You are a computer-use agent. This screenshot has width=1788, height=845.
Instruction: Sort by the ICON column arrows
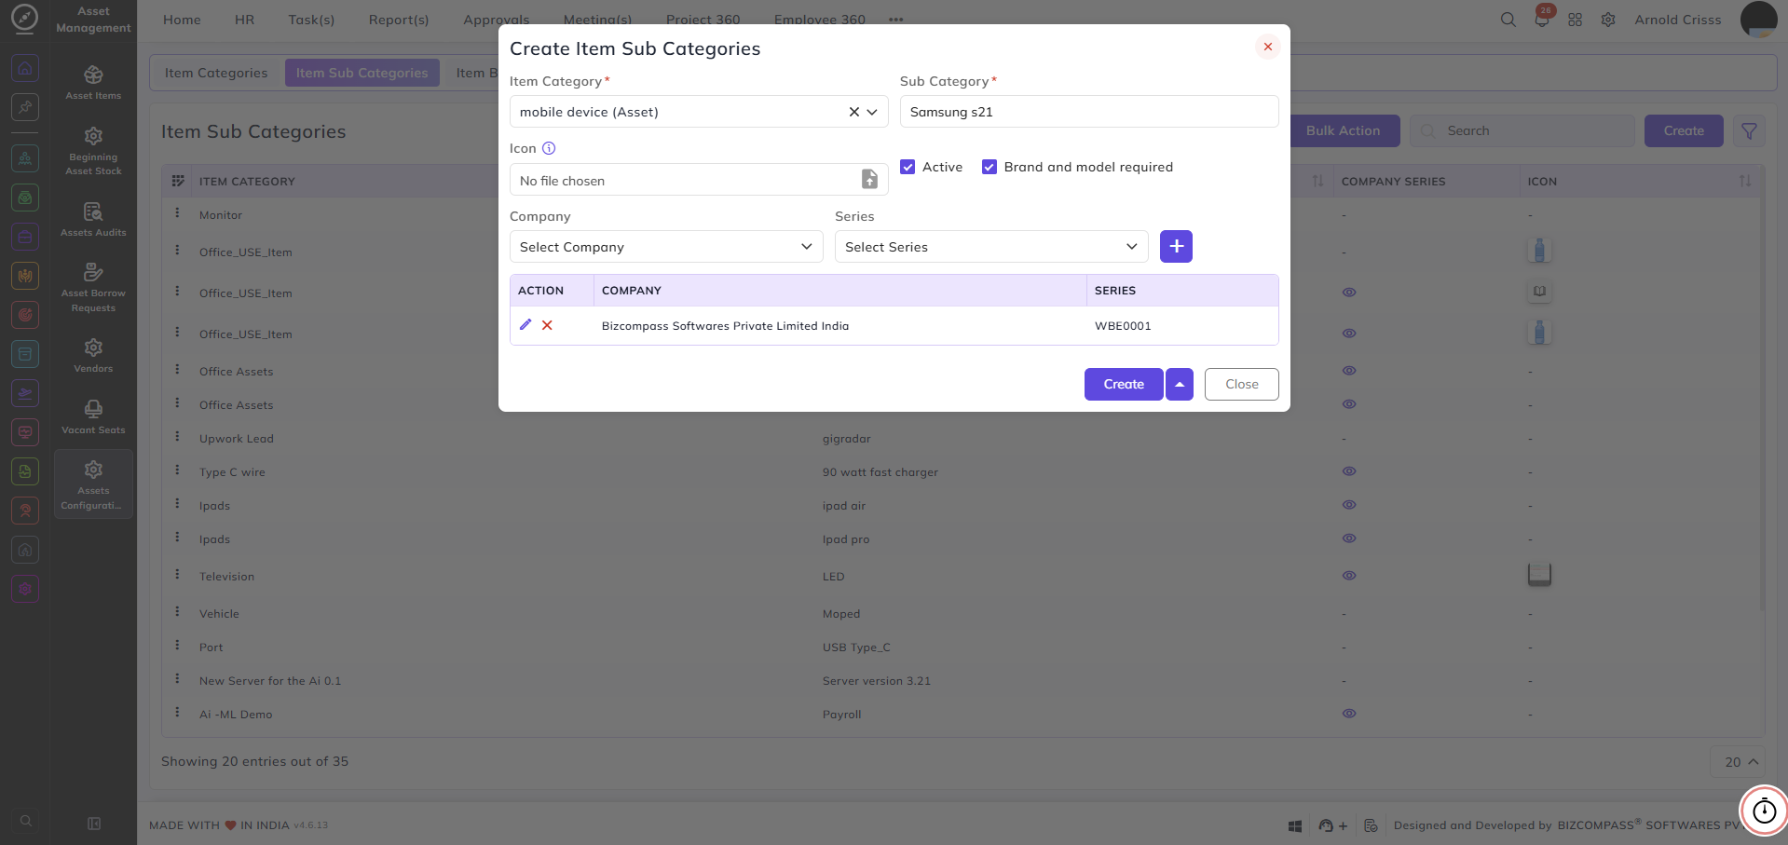tap(1745, 181)
